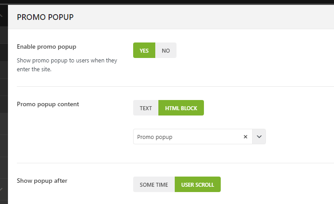This screenshot has height=204, width=334.
Task: Expand sidebar using the bottom down chevron
Action: [x=2, y=189]
